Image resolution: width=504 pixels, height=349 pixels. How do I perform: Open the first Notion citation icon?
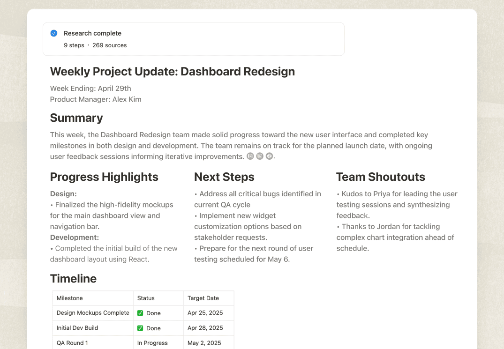tap(250, 156)
